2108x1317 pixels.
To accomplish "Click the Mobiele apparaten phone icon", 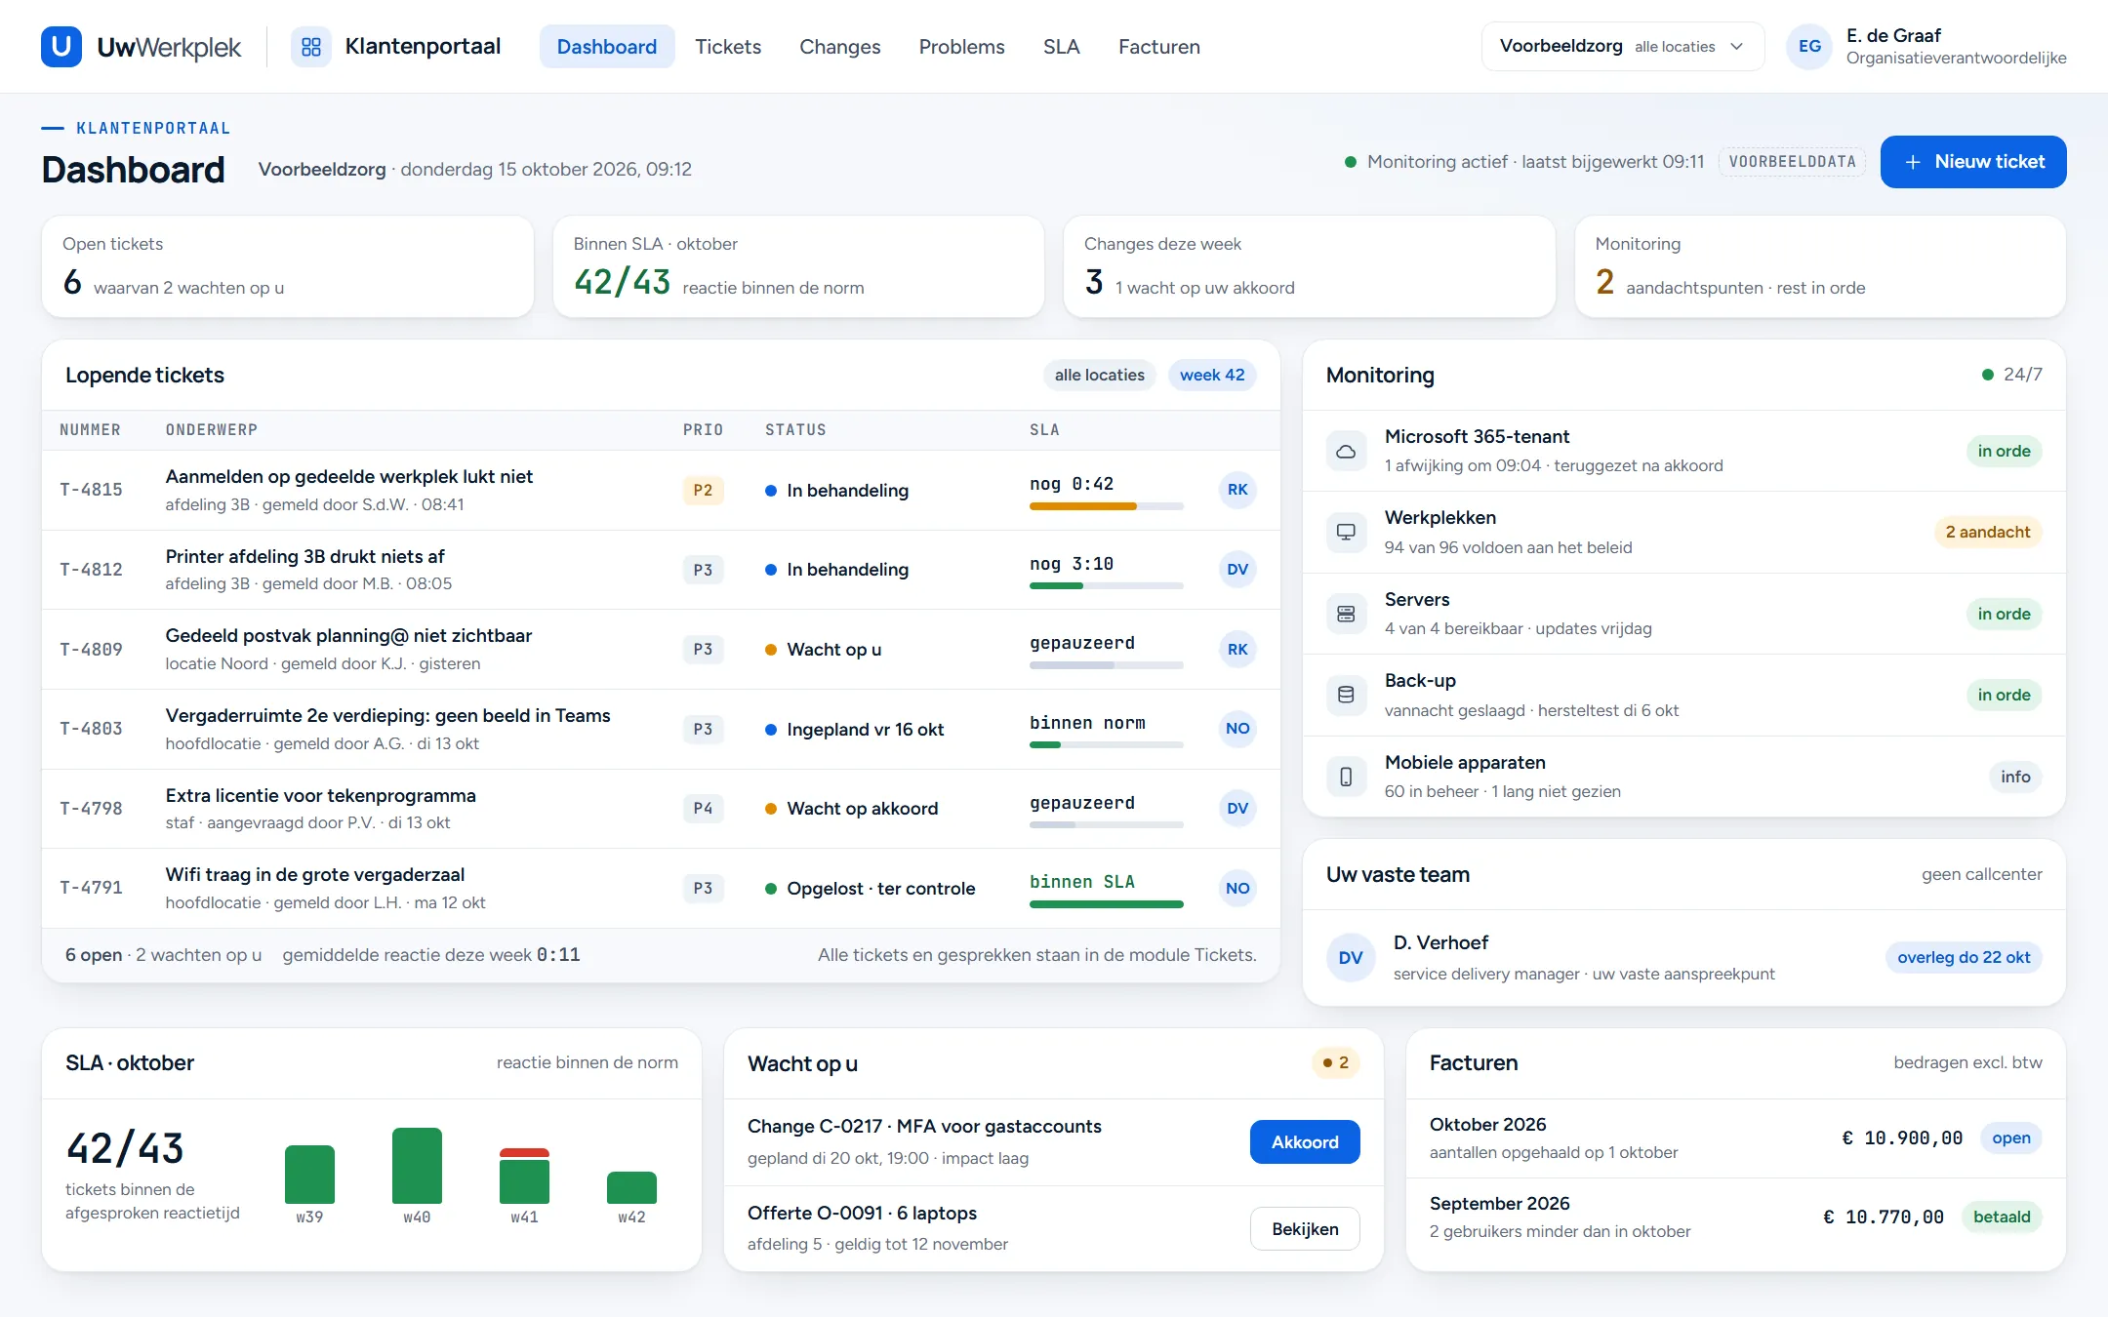I will tap(1346, 777).
